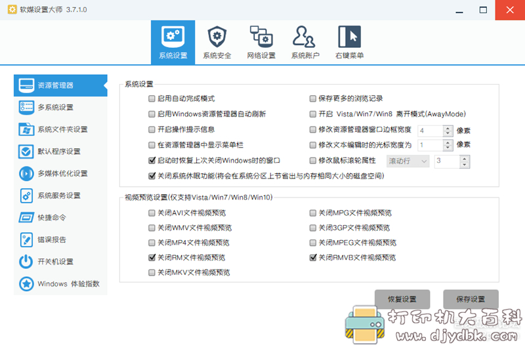Close the 软媒设置大师 window

pos(510,10)
